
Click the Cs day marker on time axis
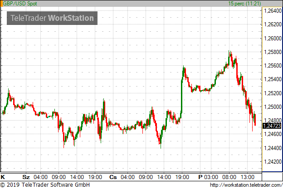[113, 177]
